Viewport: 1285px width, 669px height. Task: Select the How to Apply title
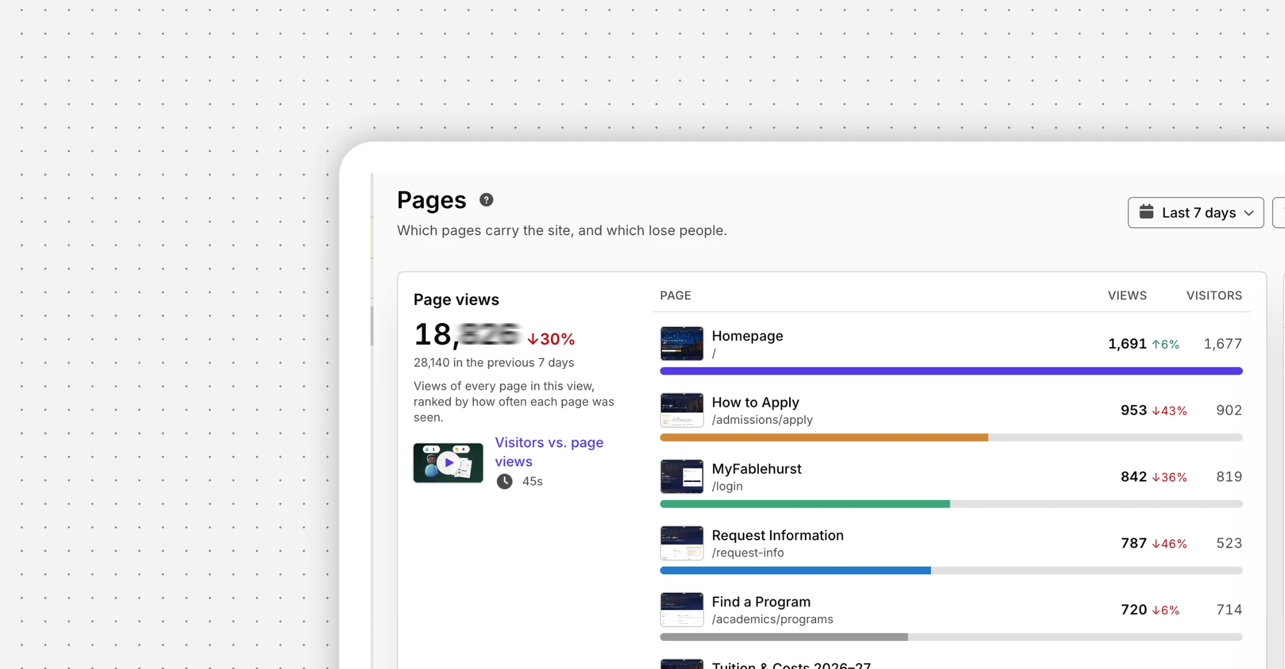tap(755, 403)
